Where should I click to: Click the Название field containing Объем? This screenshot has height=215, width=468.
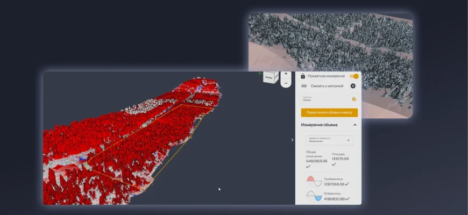tap(323, 99)
